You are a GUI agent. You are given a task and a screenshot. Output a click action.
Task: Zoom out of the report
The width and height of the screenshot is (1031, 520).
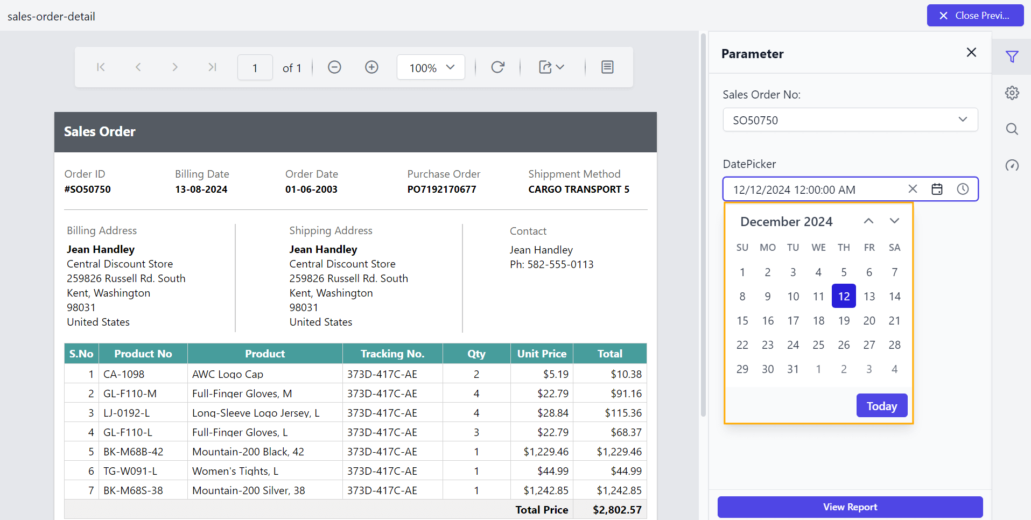pos(334,67)
